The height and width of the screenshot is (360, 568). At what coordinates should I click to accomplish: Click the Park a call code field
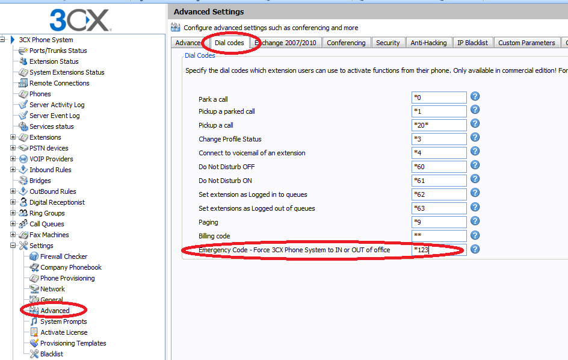click(x=439, y=98)
